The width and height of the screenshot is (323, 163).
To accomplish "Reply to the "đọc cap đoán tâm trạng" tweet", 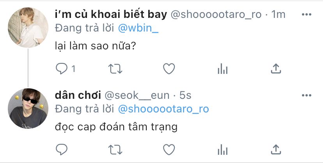I will pos(62,149).
